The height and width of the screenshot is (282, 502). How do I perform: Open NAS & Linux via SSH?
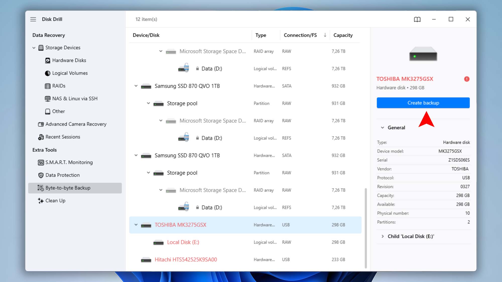coord(75,99)
